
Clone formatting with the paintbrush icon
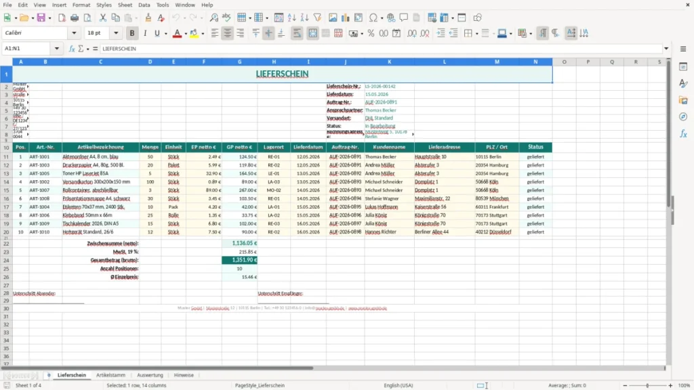148,18
